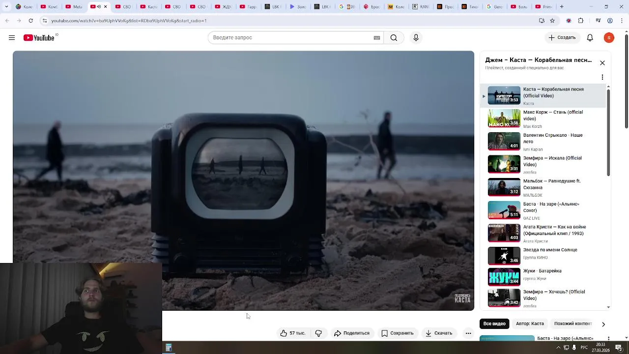The width and height of the screenshot is (629, 354).
Task: Mute the playing tab via speaker icon
Action: (x=99, y=7)
